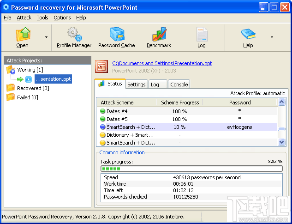Open the Profile Manager gears icon
This screenshot has height=224, width=292.
click(74, 34)
